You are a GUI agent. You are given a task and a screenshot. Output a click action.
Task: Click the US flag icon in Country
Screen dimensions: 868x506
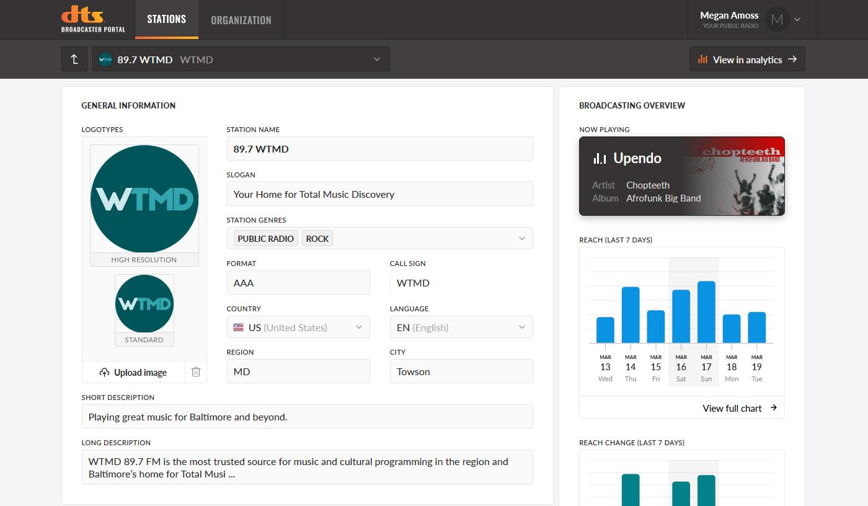coord(239,327)
